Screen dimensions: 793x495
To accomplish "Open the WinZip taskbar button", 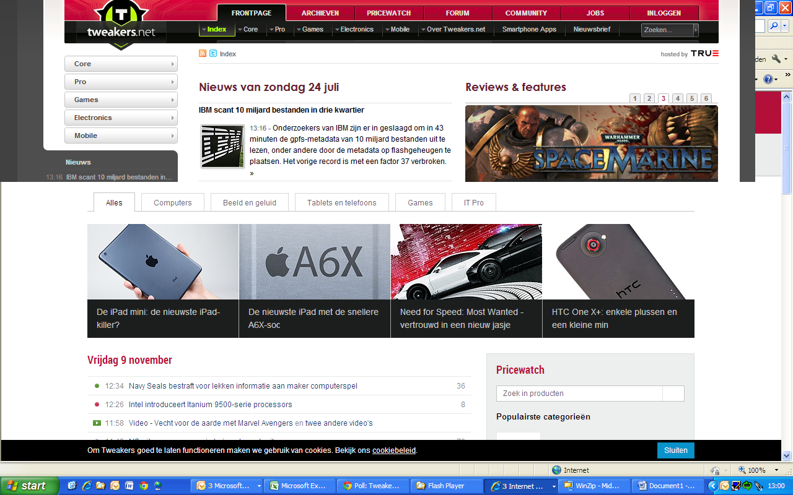I will click(x=595, y=486).
